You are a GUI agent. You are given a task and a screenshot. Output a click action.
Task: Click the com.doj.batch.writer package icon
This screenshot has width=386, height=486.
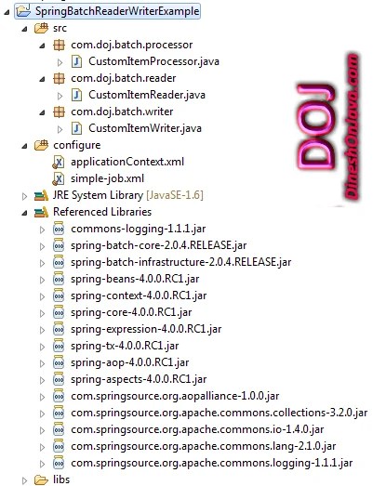click(59, 112)
